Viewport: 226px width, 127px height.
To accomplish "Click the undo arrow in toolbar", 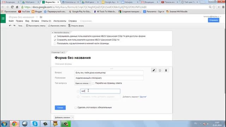I will pyautogui.click(x=10, y=26).
